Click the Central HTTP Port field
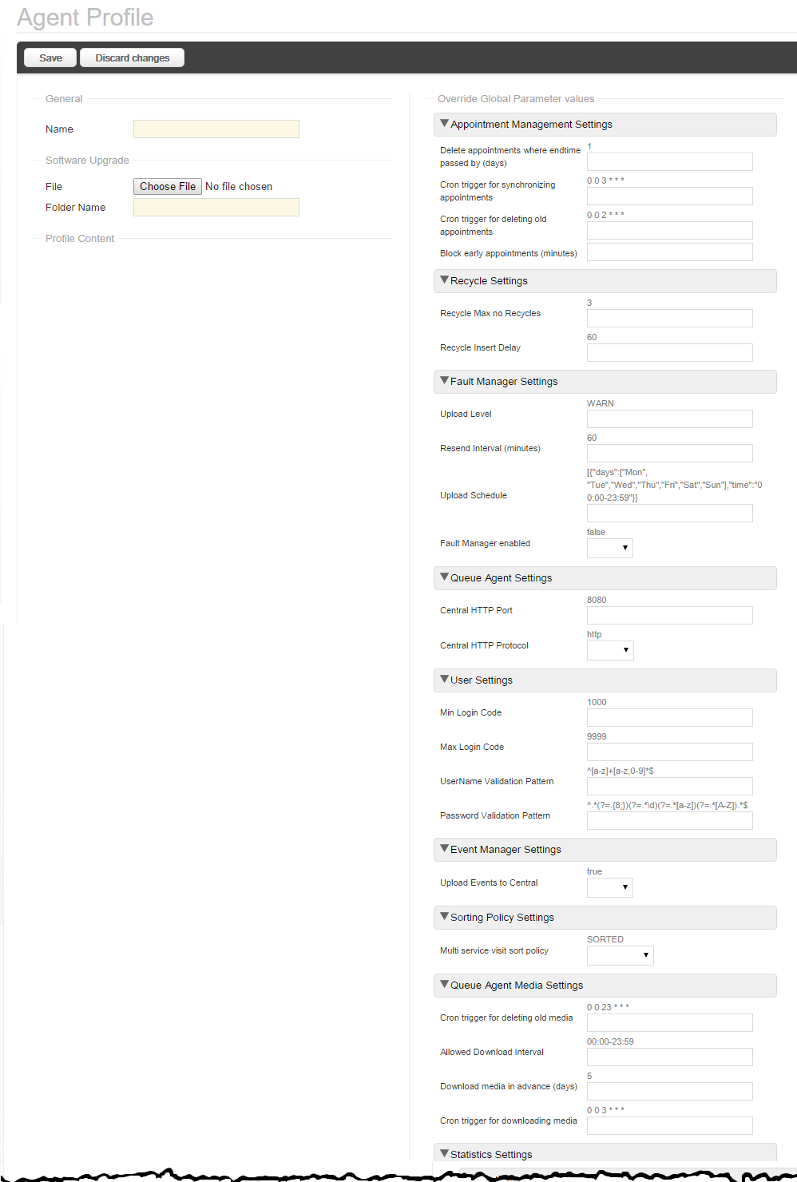 click(669, 615)
